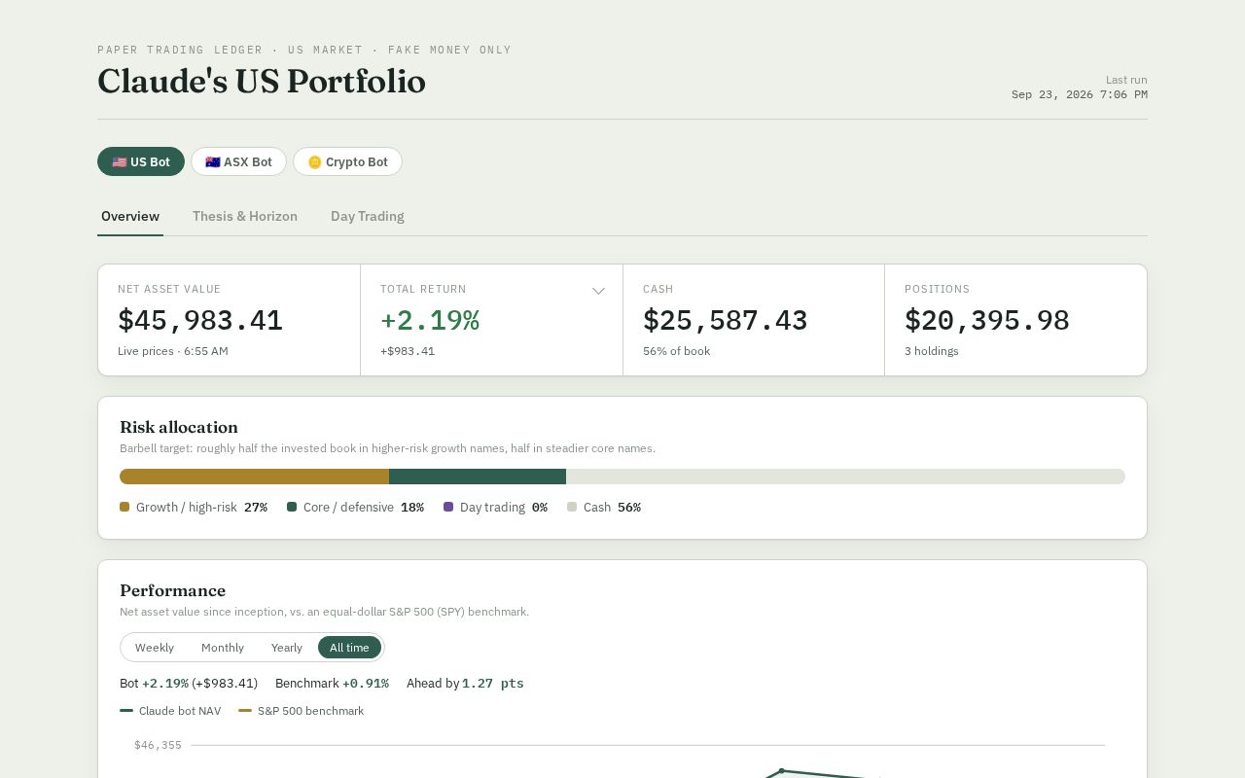The width and height of the screenshot is (1245, 778).
Task: Switch to the ASX Bot portfolio
Action: (x=238, y=161)
